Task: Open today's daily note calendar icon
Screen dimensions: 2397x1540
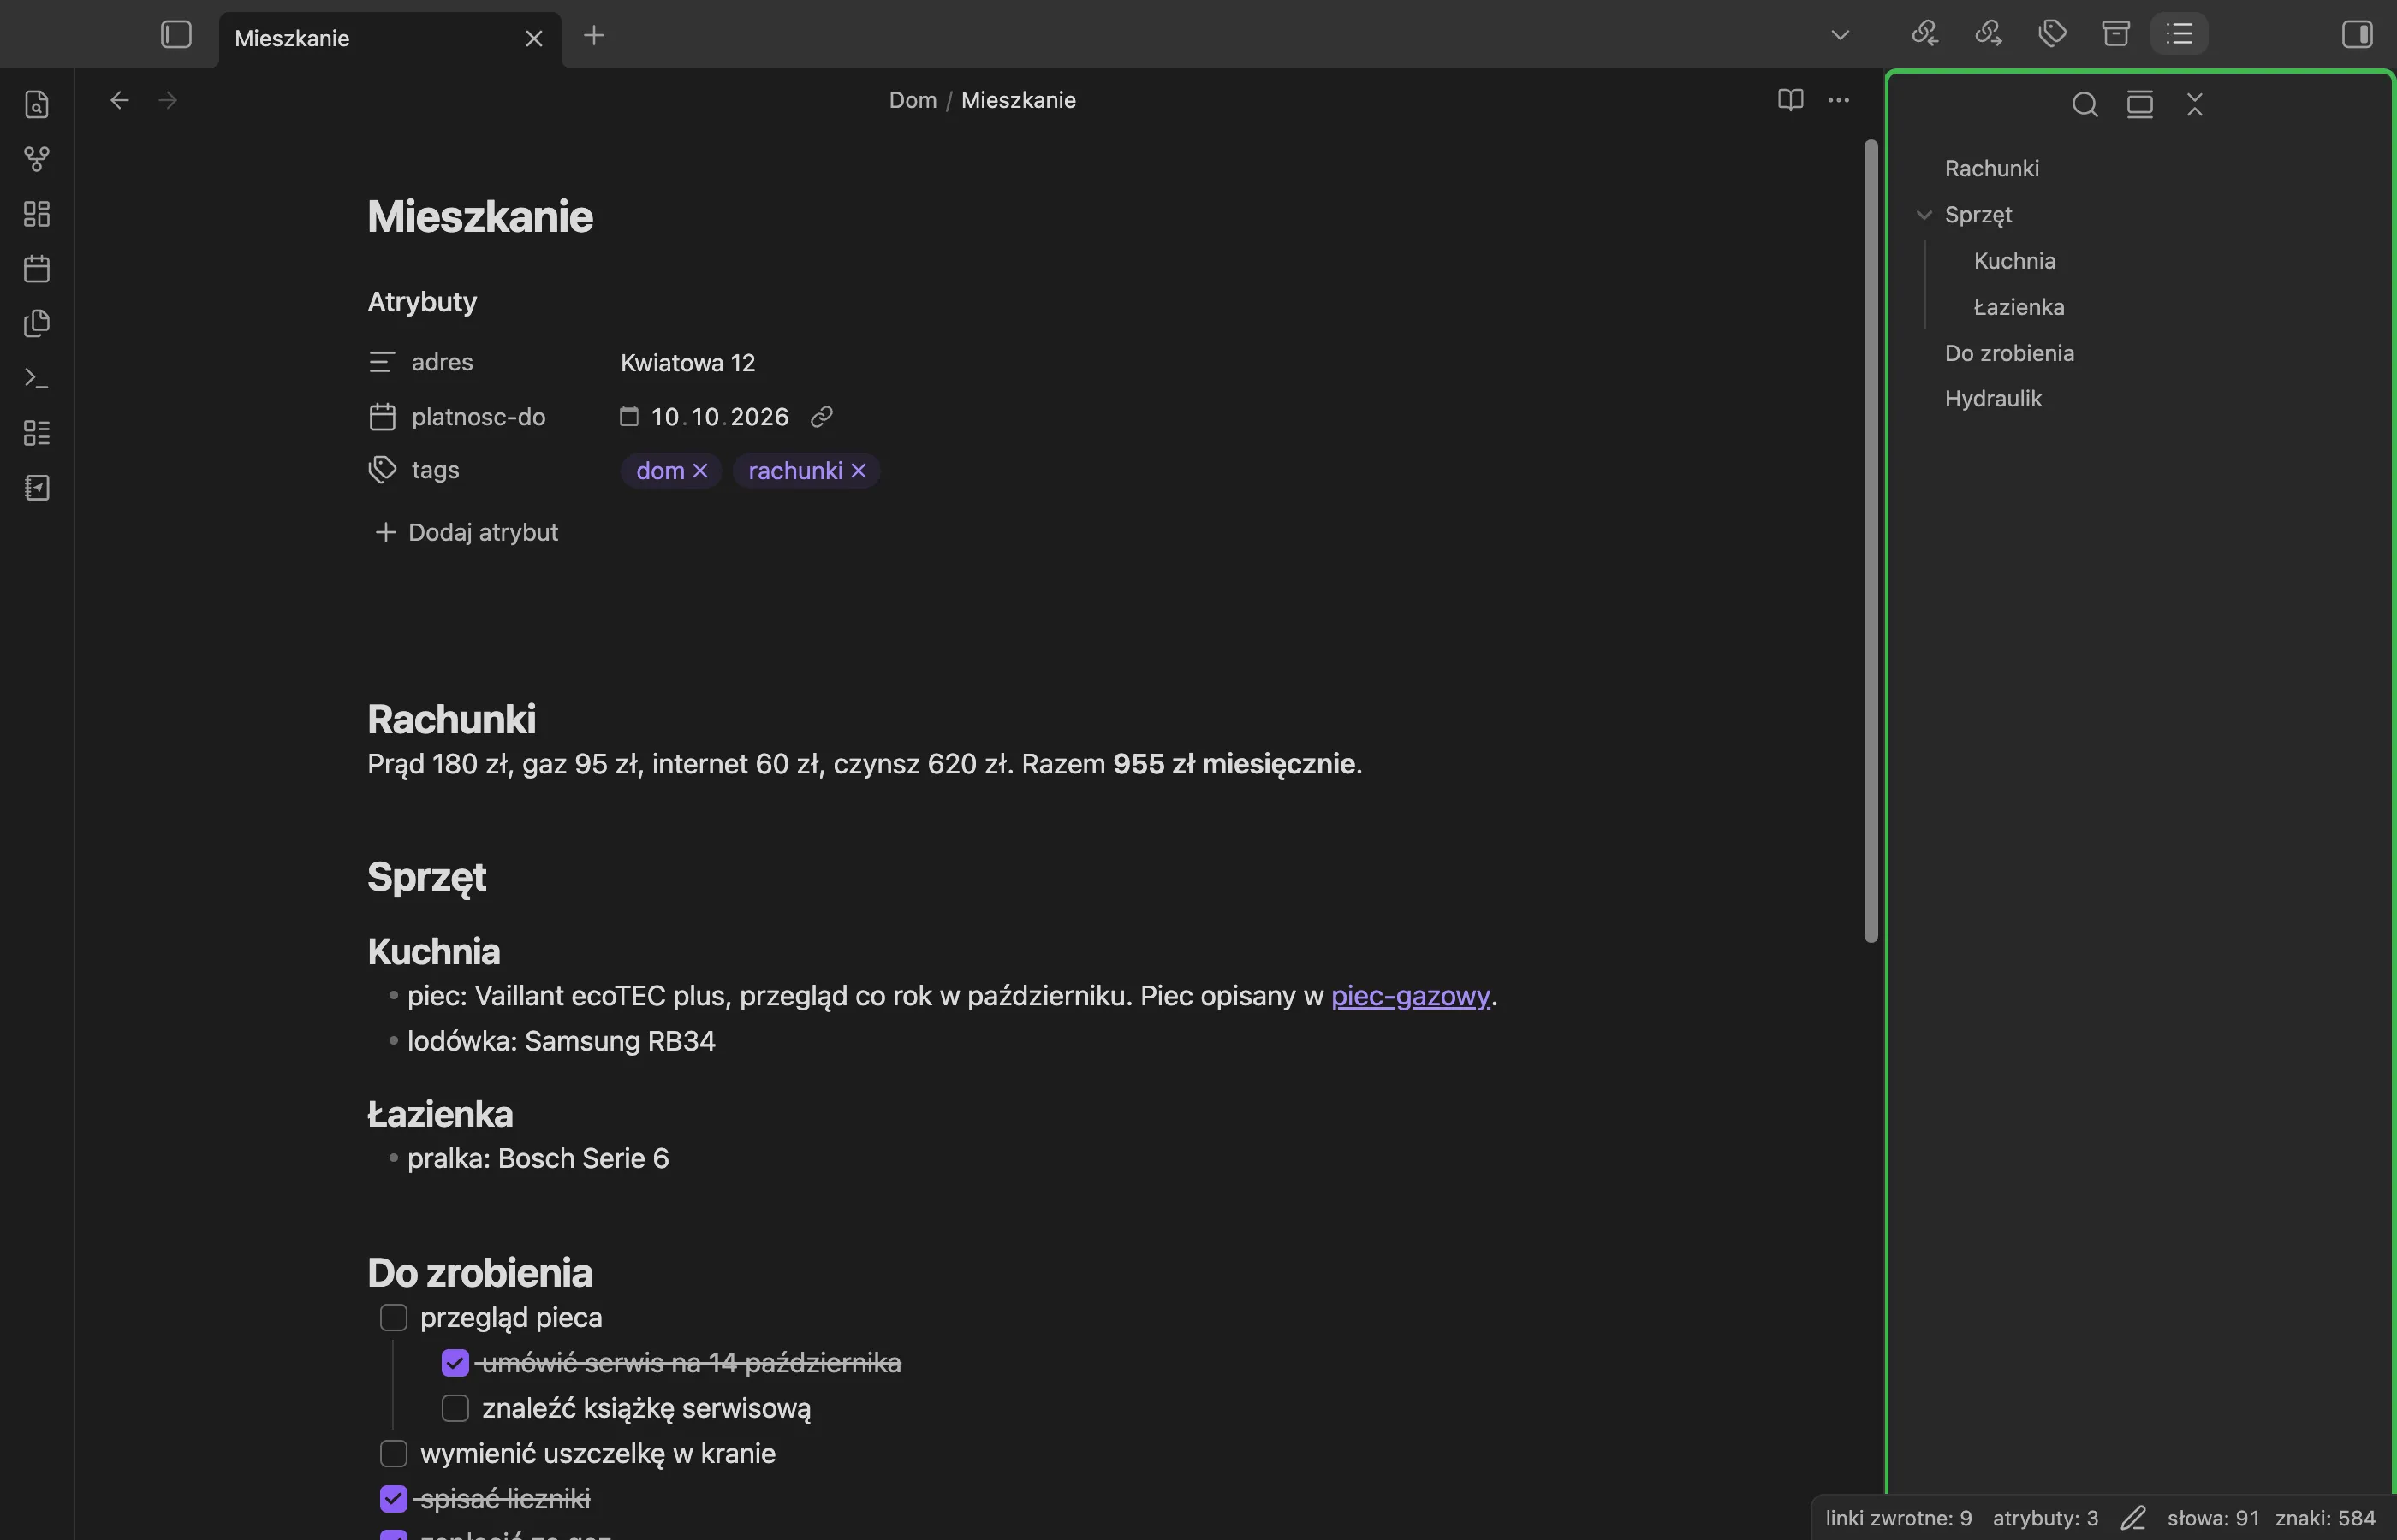Action: pos(37,269)
